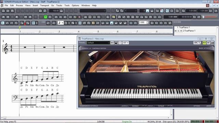The height and width of the screenshot is (123, 219).
Task: Open snap to grid options arrow
Action: [x=37, y=23]
